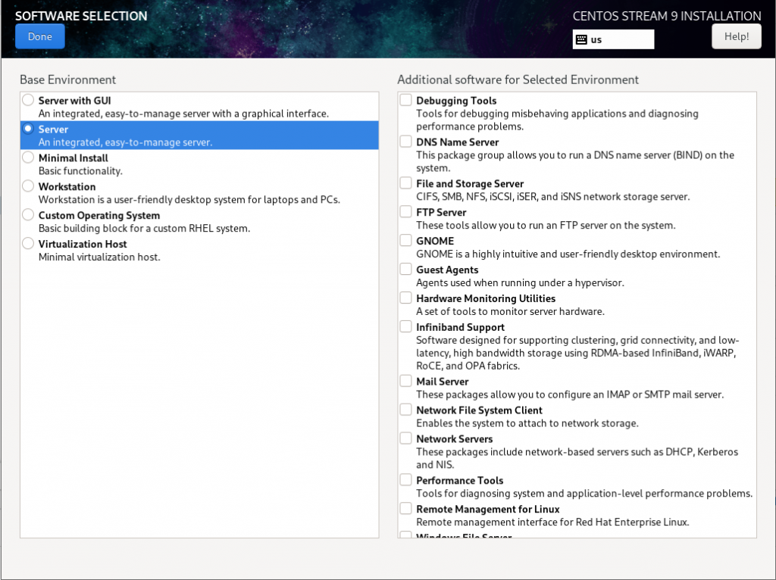Select the Server radio button
Screen dimensions: 776x580
click(28, 129)
